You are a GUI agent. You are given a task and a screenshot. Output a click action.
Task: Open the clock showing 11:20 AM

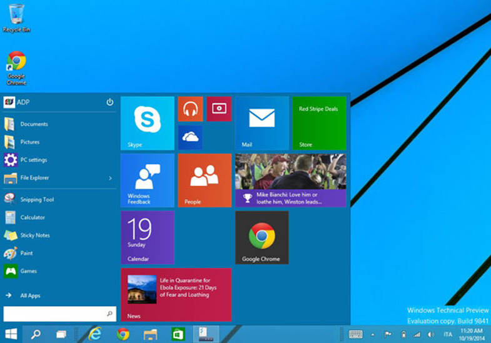(472, 334)
